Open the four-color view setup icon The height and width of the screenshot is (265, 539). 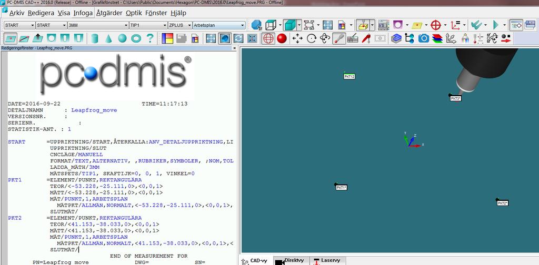pos(167,38)
